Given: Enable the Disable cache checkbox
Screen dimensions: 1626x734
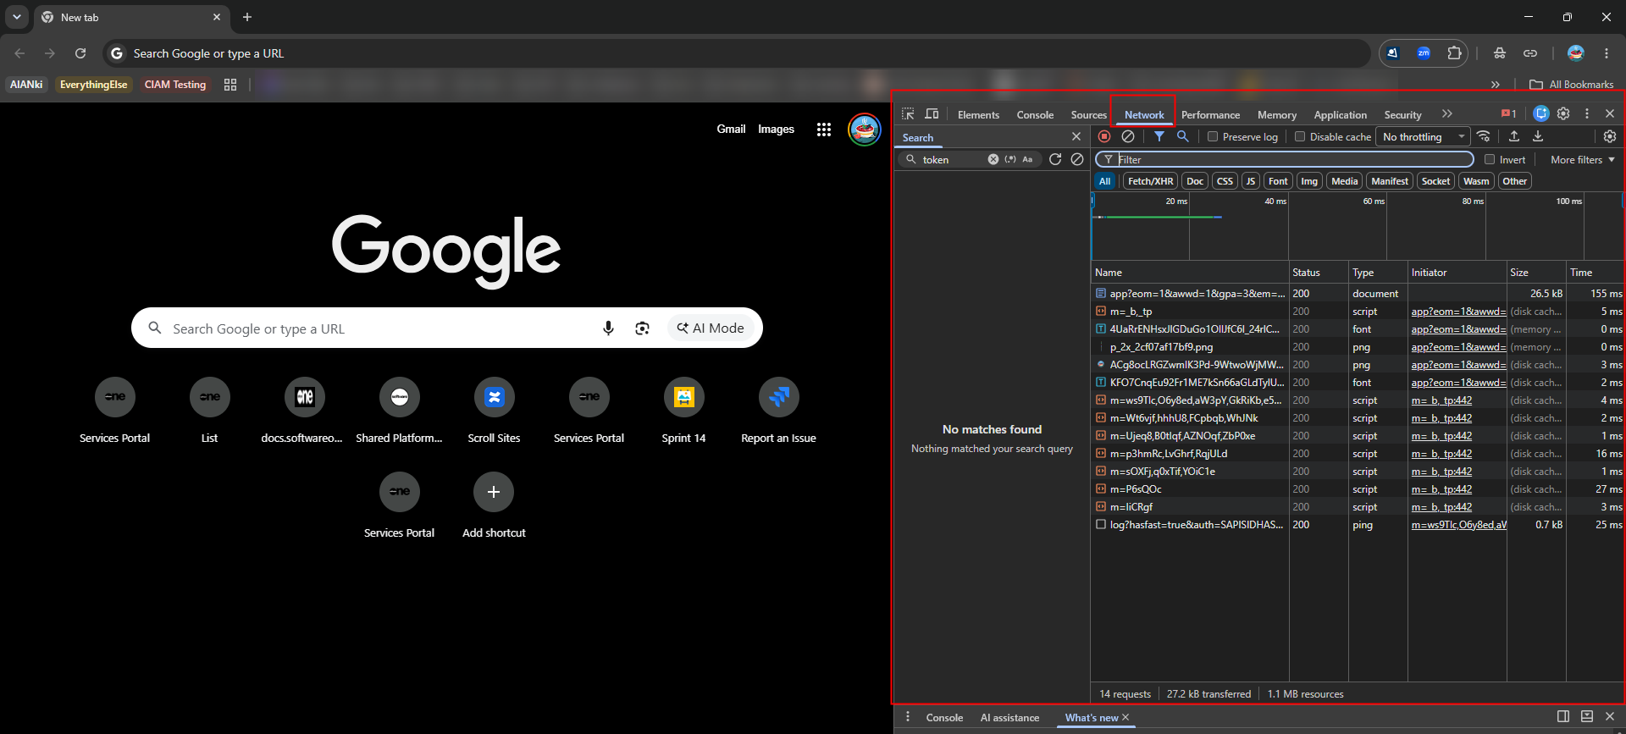Looking at the screenshot, I should coord(1300,136).
